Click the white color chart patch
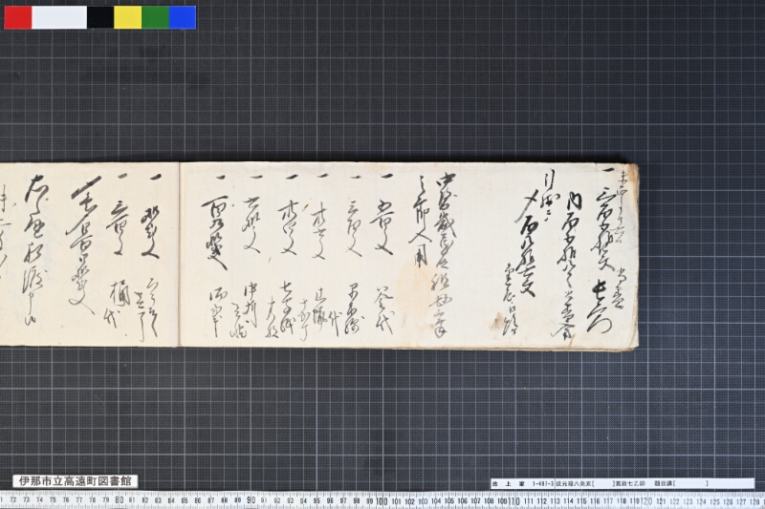The image size is (765, 509). 59,17
